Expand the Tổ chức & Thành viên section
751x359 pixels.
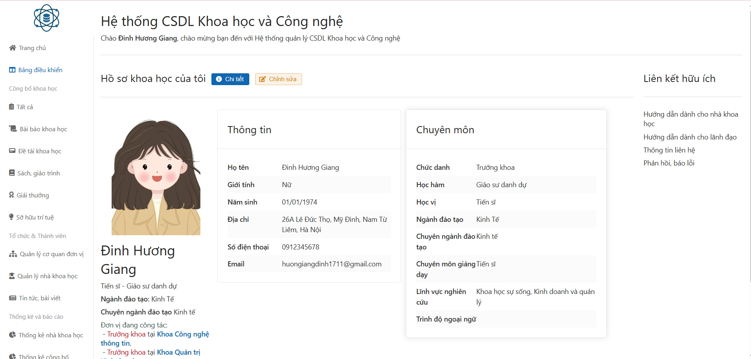(37, 236)
